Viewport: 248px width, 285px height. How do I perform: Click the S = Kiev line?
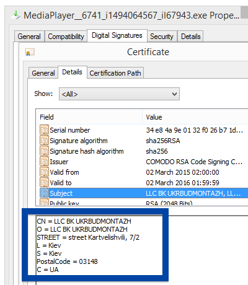click(x=49, y=253)
